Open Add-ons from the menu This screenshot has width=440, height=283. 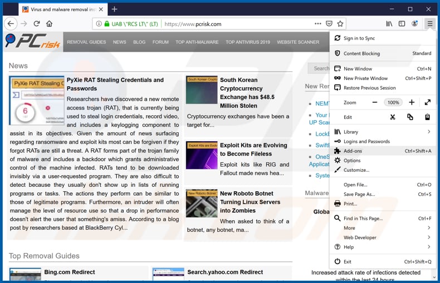383,151
